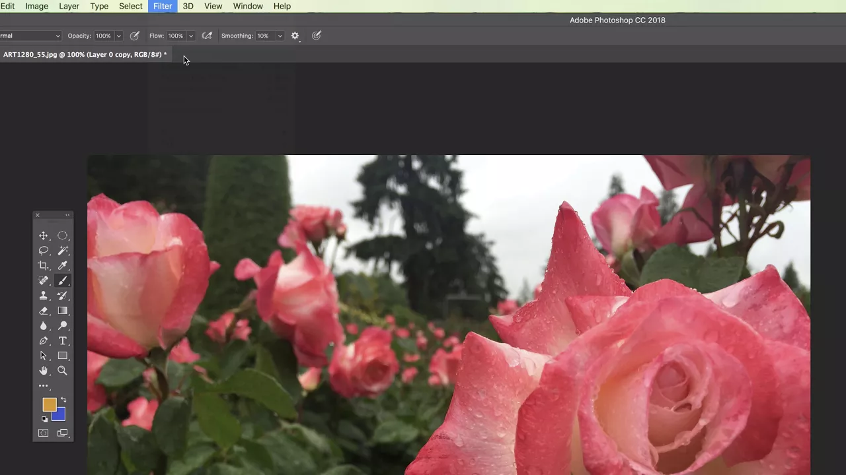846x475 pixels.
Task: Select the Eyedropper tool
Action: (x=62, y=266)
